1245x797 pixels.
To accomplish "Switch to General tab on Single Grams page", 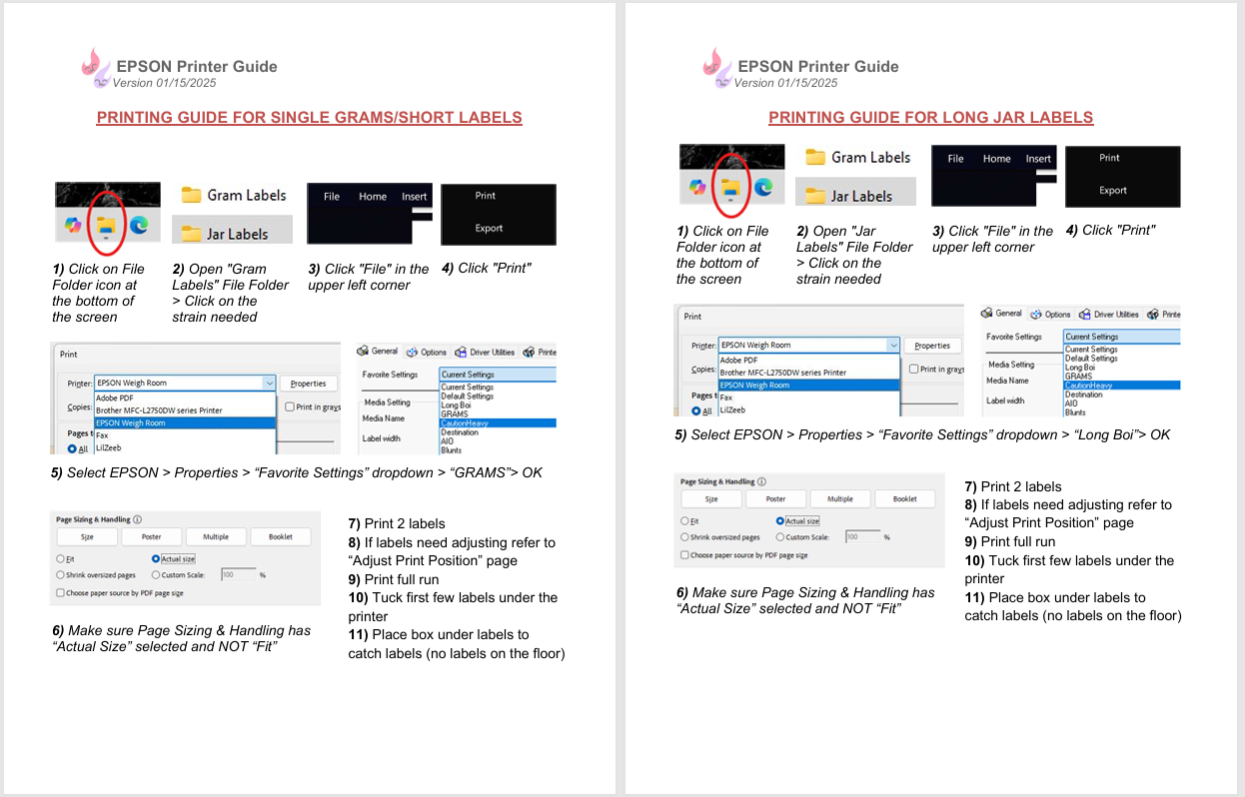I will tap(378, 352).
